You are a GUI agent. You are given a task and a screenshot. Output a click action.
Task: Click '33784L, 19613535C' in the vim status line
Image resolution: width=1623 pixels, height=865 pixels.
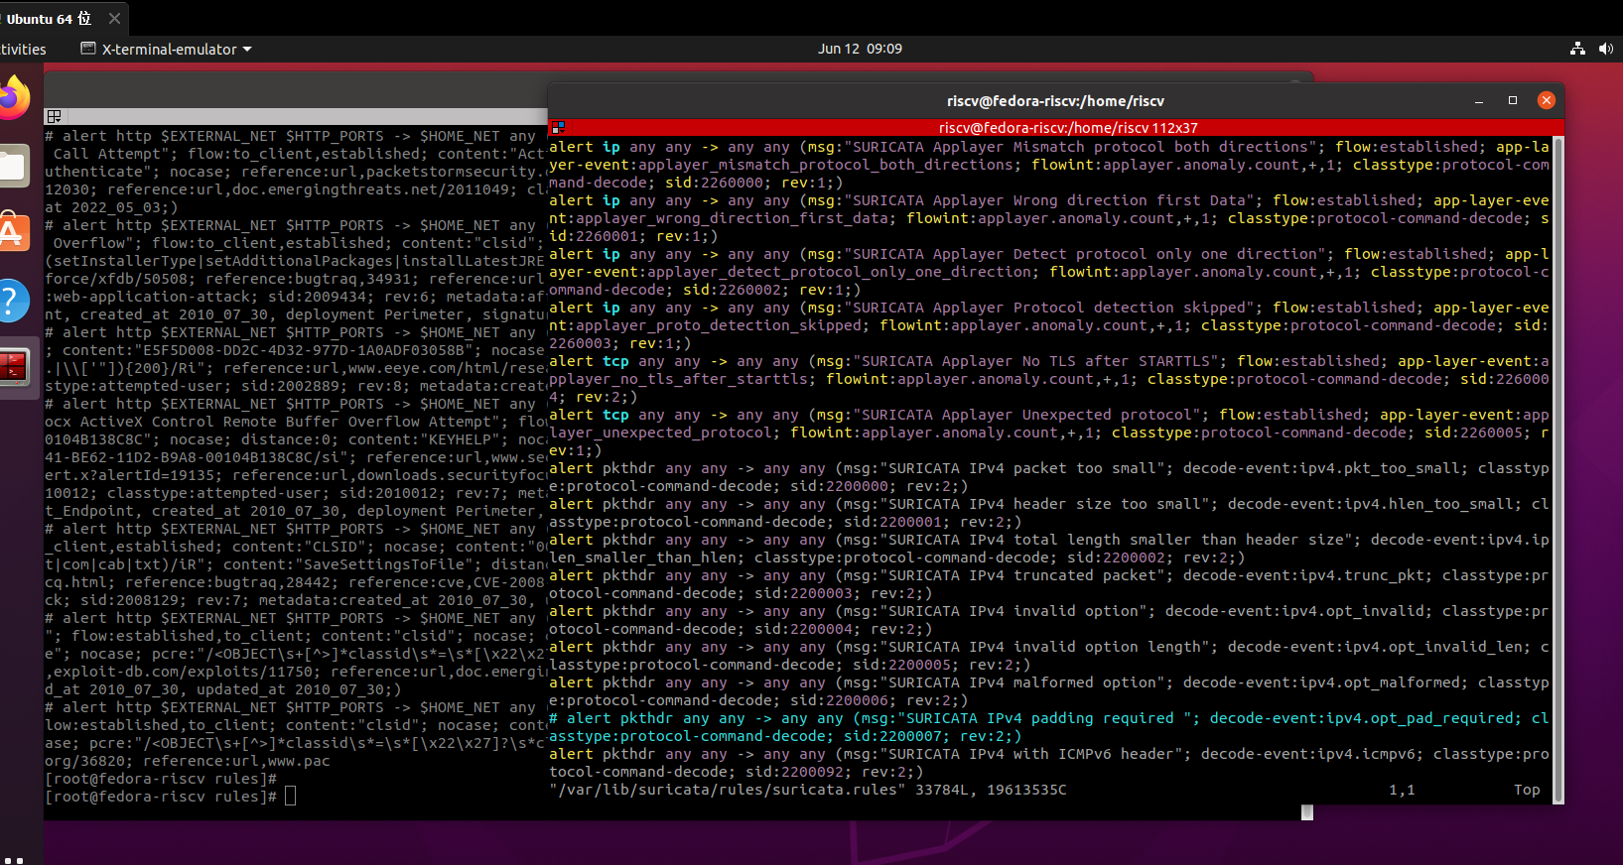(x=991, y=790)
